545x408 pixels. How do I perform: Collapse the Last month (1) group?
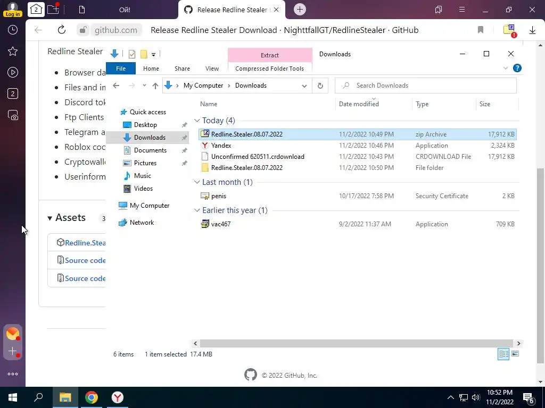pos(197,182)
